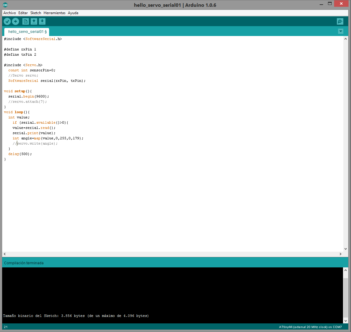Click the editor scroll up arrow
Screen dimensions: 351x332
coord(346,39)
